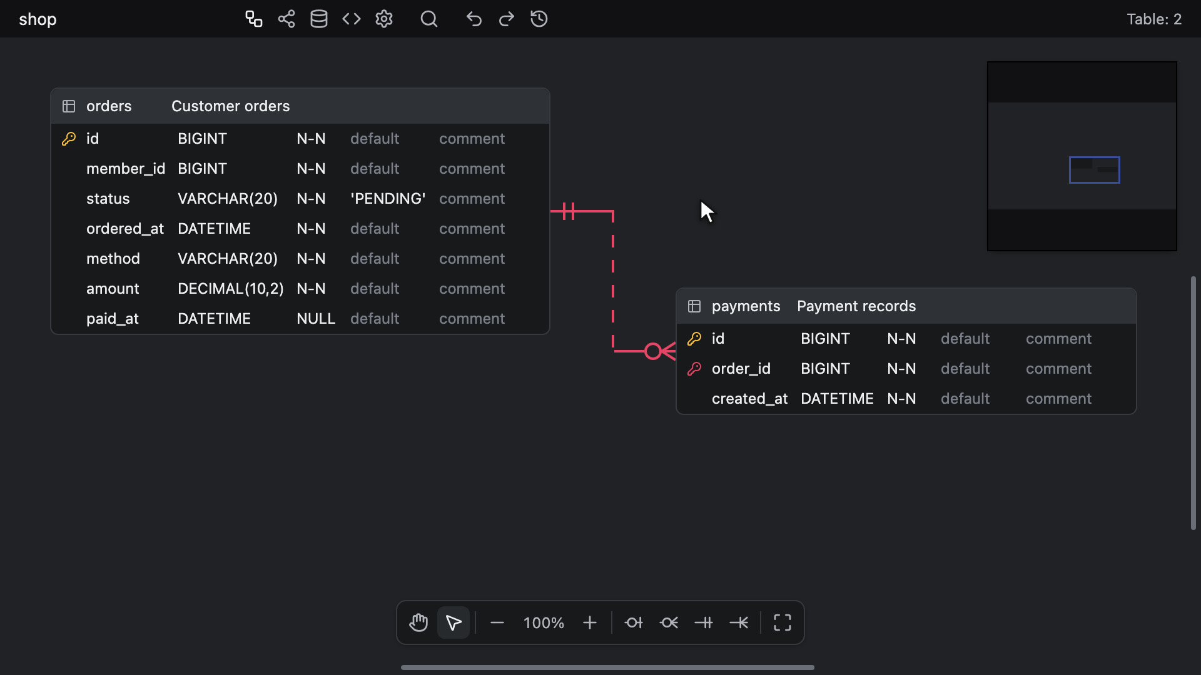Zoom in with the plus button

coord(590,622)
